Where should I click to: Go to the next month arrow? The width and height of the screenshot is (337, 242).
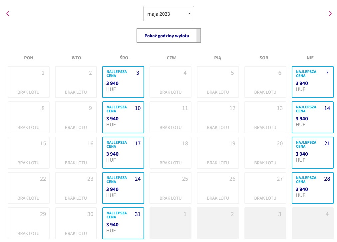tap(330, 14)
